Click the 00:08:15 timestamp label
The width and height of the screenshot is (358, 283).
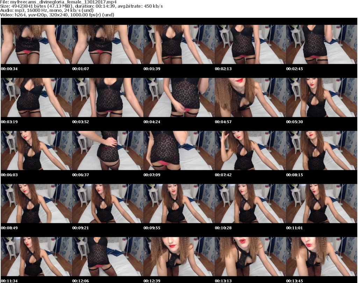294,175
